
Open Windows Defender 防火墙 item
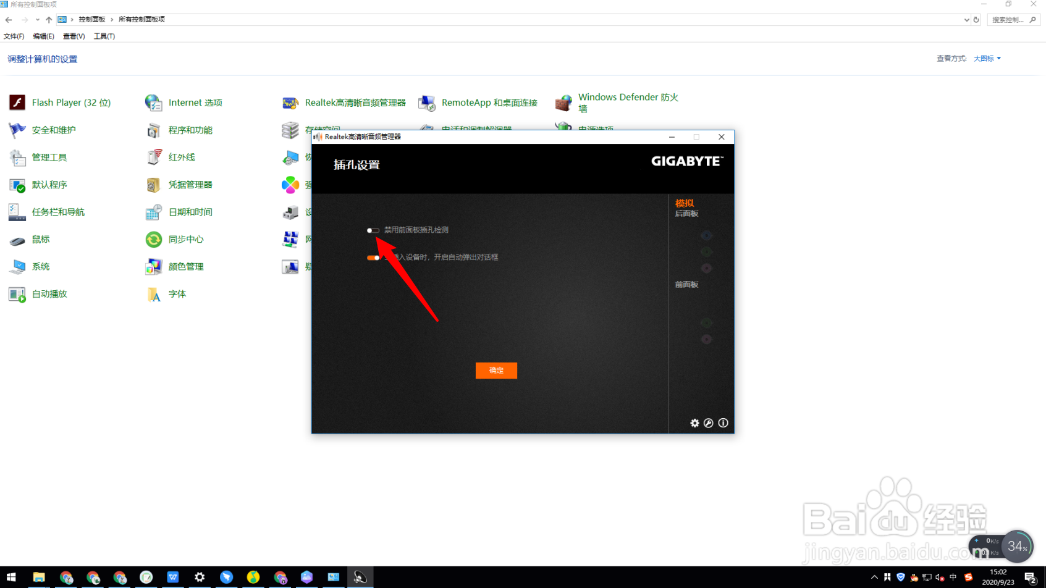tap(617, 103)
